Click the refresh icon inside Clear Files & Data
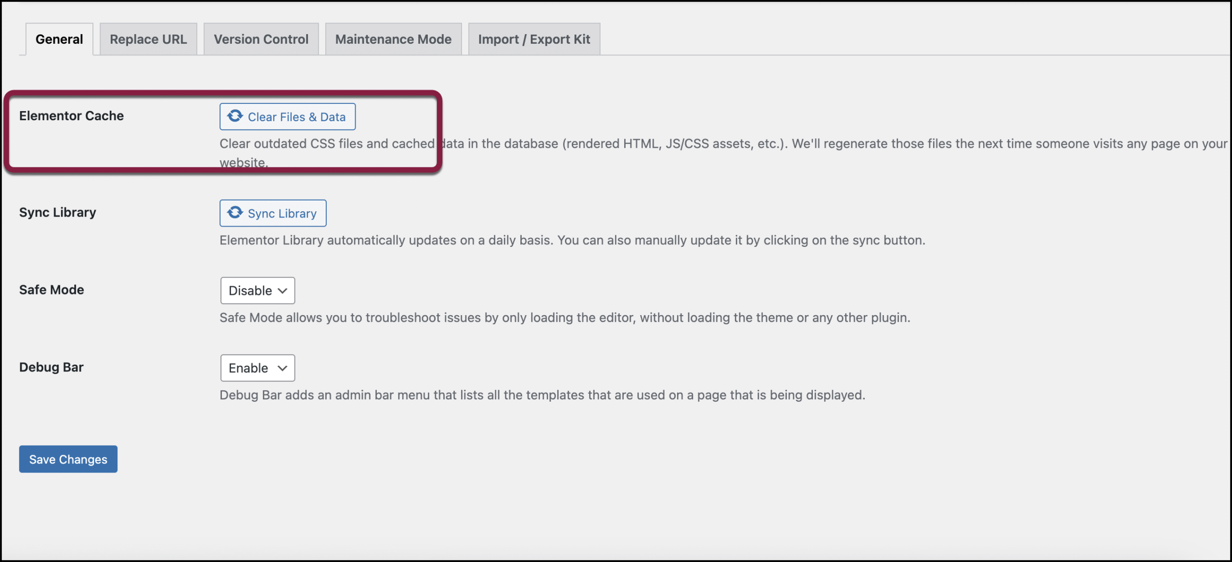 [235, 116]
